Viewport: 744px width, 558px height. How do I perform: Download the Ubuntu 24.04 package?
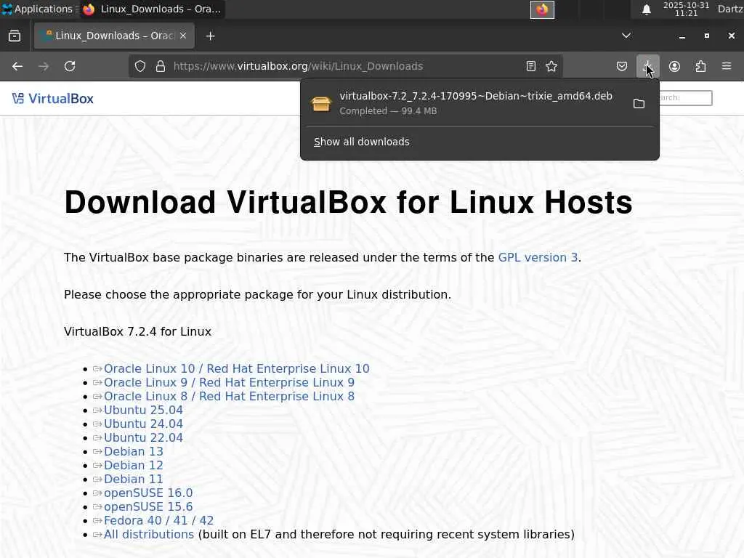click(143, 424)
